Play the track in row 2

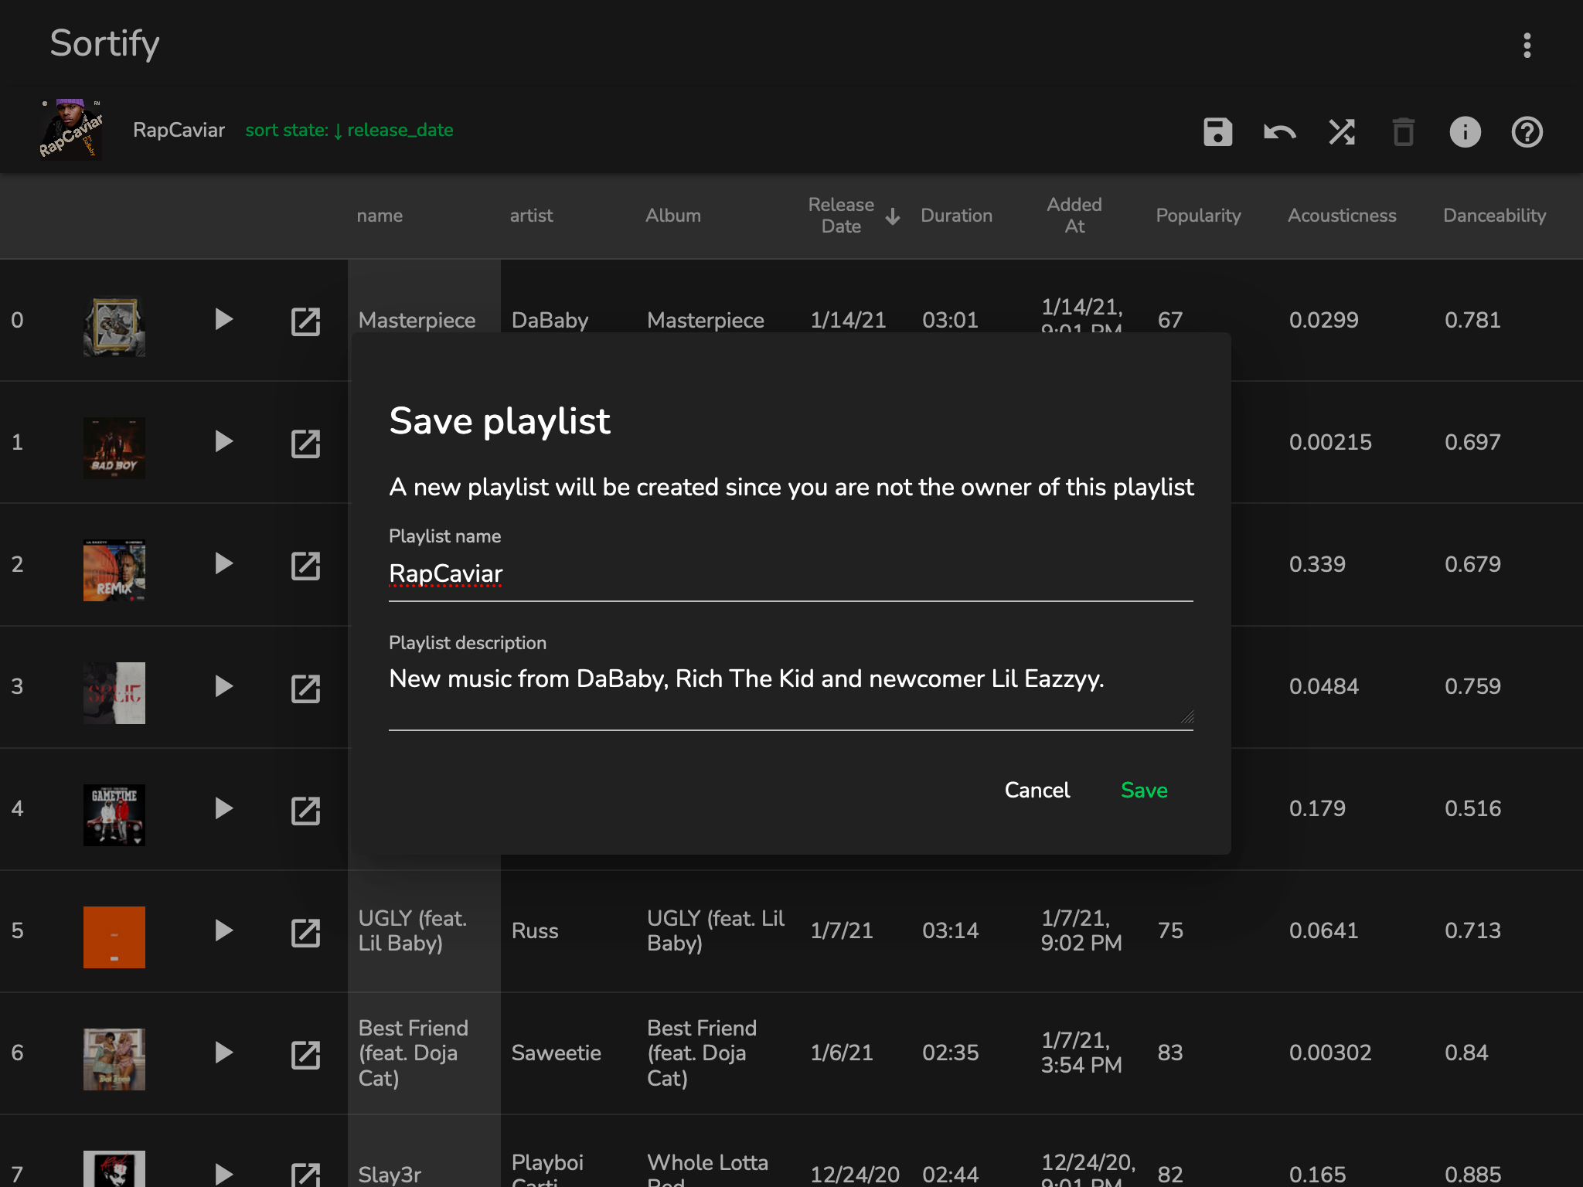coord(223,563)
